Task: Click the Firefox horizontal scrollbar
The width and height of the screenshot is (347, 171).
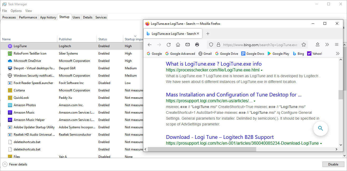Action: click(x=202, y=149)
